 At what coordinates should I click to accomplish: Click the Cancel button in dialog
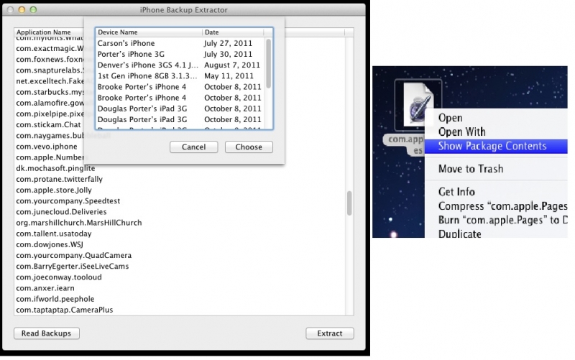point(193,147)
